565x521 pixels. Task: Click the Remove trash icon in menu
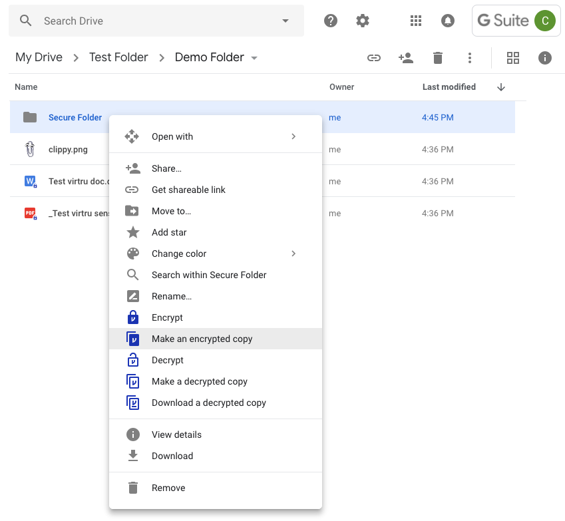(x=133, y=488)
